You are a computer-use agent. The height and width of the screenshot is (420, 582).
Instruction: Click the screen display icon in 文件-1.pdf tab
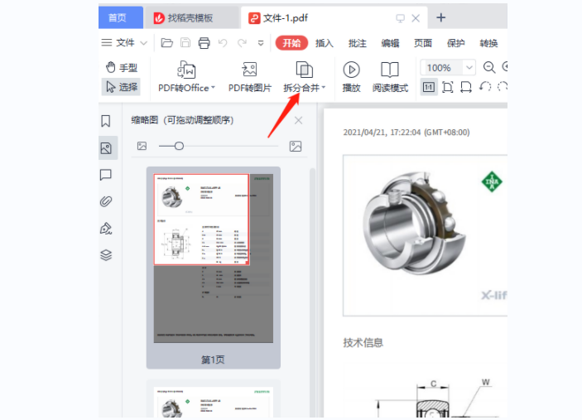click(400, 18)
